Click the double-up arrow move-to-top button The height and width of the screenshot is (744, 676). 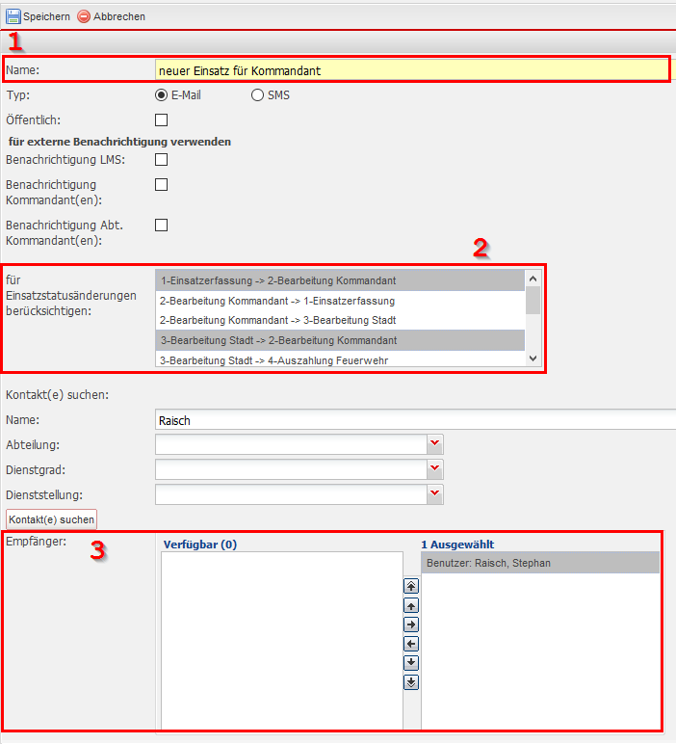[x=411, y=586]
